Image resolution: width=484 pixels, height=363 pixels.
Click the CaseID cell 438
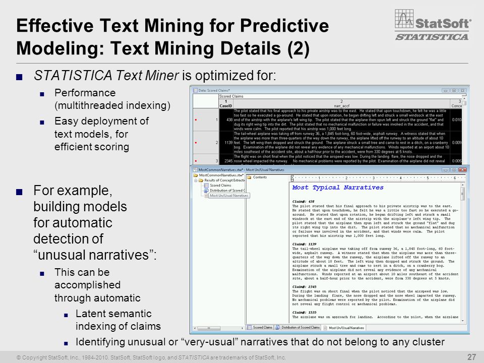pyautogui.click(x=226, y=120)
